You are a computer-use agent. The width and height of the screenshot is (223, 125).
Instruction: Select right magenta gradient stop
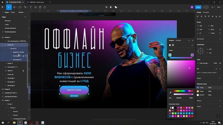pos(192,55)
